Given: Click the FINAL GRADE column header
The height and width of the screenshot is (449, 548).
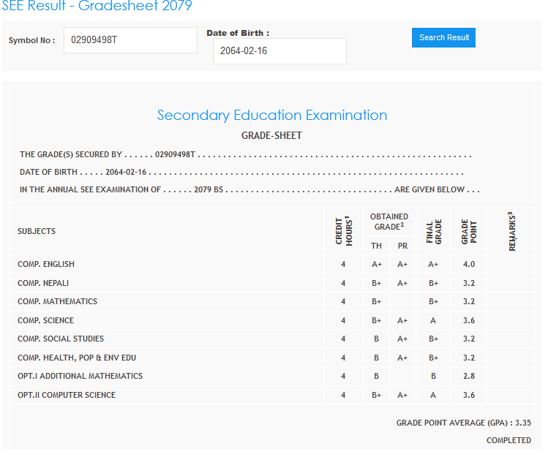Looking at the screenshot, I should point(434,231).
